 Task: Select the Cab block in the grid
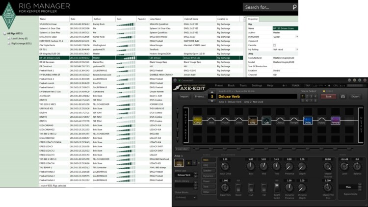tap(266, 121)
